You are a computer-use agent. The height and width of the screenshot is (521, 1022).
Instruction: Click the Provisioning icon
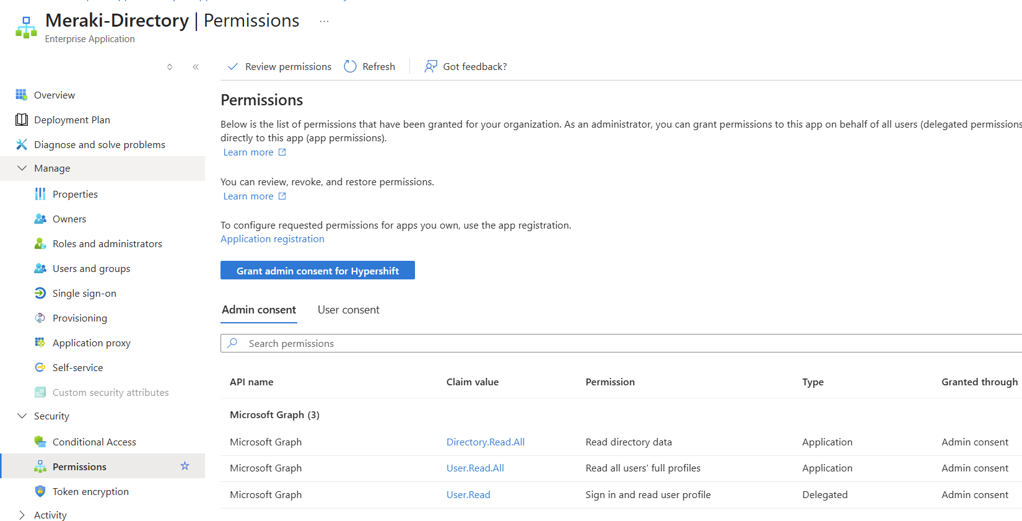point(40,318)
